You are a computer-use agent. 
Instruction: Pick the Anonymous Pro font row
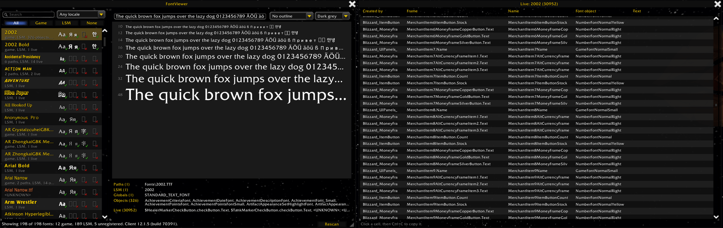tap(52, 119)
